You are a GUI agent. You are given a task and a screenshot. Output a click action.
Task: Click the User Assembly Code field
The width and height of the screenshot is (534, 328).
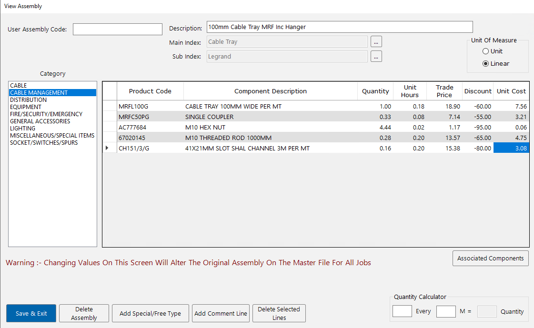point(117,30)
